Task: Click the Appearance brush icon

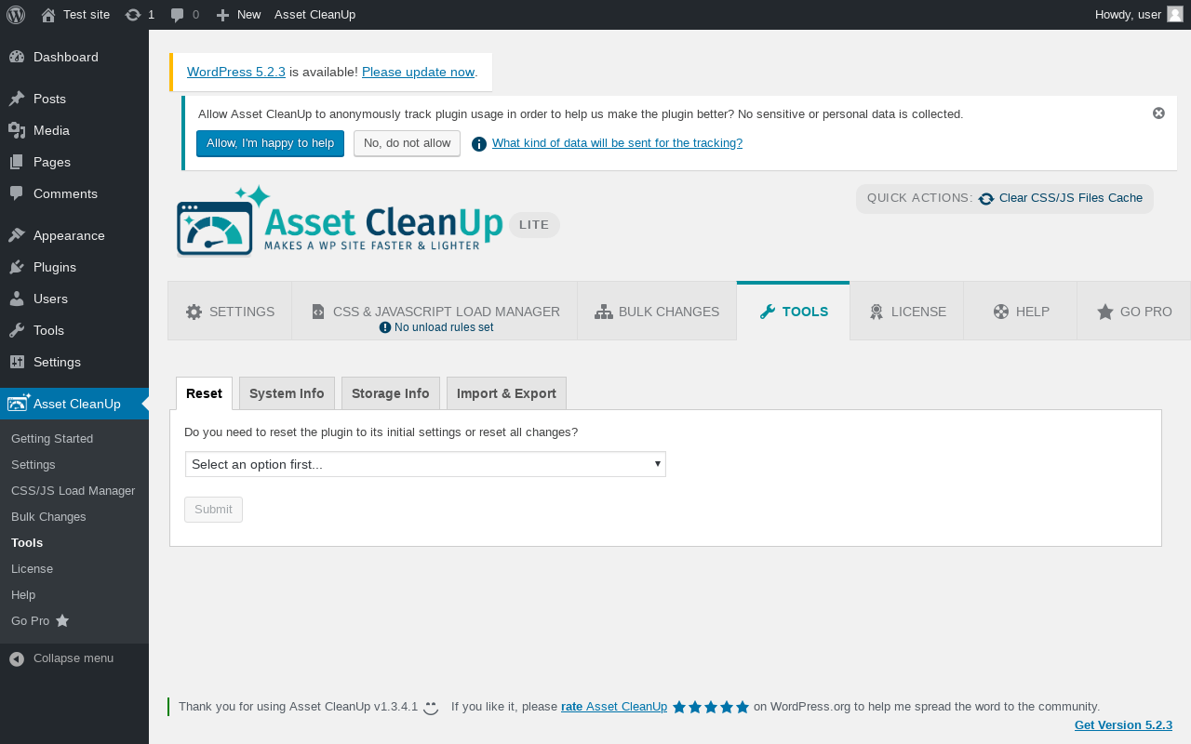Action: pos(17,235)
